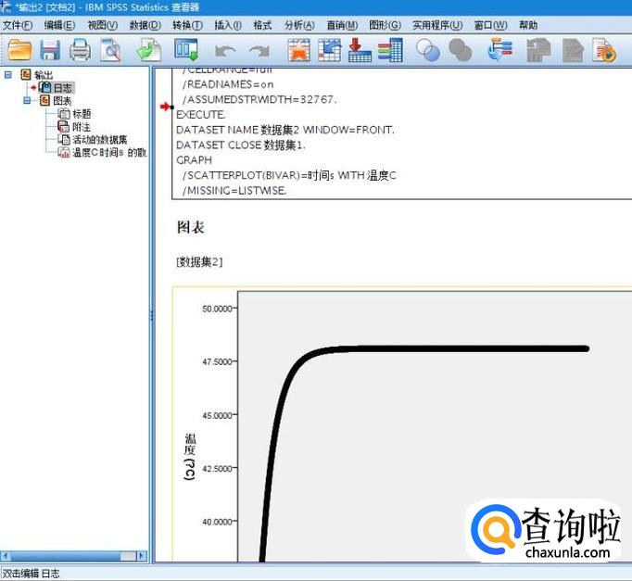632x581 pixels.
Task: Click the Select last output icon
Action: [499, 49]
